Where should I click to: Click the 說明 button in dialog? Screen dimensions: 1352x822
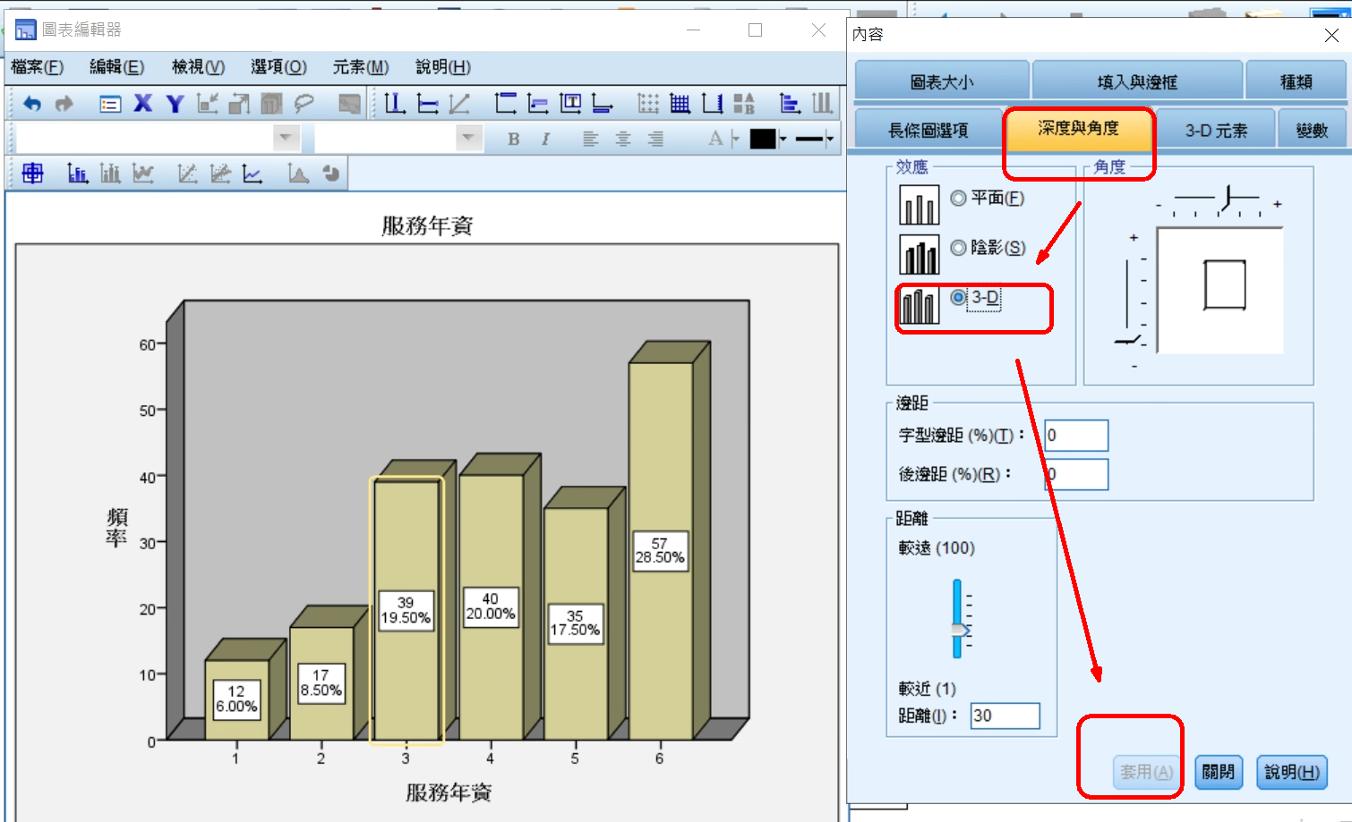tap(1291, 772)
